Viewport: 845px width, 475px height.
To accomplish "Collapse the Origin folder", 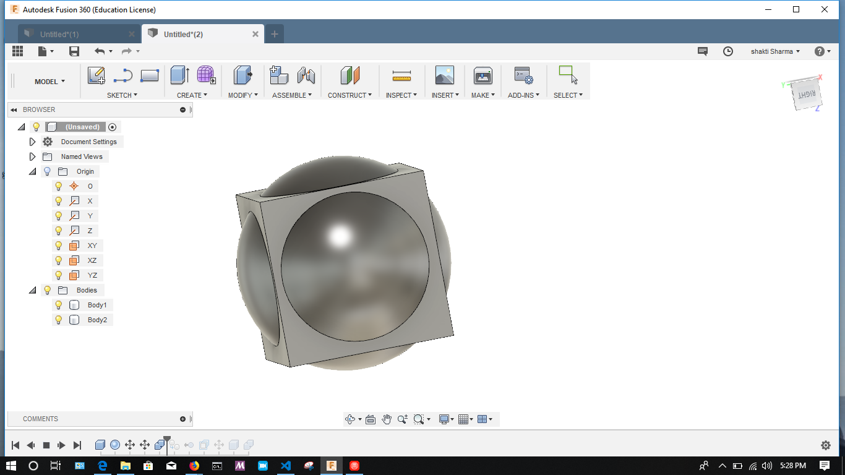I will point(33,171).
